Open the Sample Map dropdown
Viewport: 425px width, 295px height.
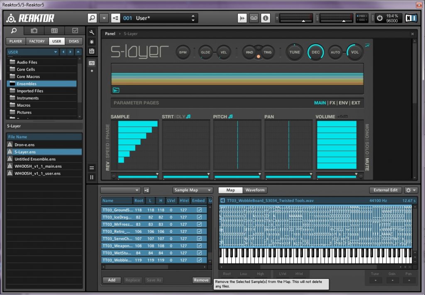193,190
